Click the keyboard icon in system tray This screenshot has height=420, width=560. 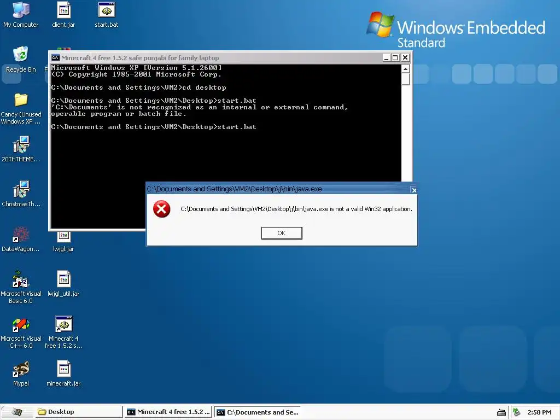pos(501,412)
